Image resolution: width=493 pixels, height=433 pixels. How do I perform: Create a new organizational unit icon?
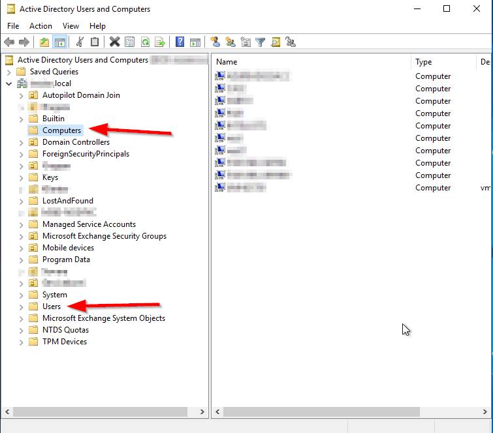[x=246, y=42]
